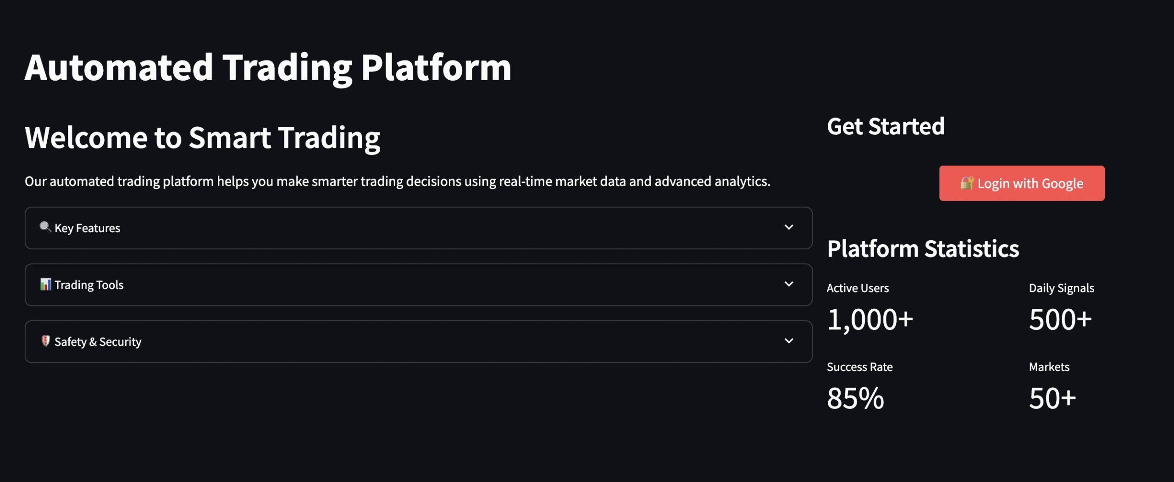The width and height of the screenshot is (1174, 482).
Task: Click the Get Started heading
Action: [x=886, y=126]
